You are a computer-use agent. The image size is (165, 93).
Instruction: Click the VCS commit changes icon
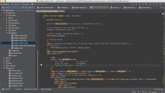(154, 4)
